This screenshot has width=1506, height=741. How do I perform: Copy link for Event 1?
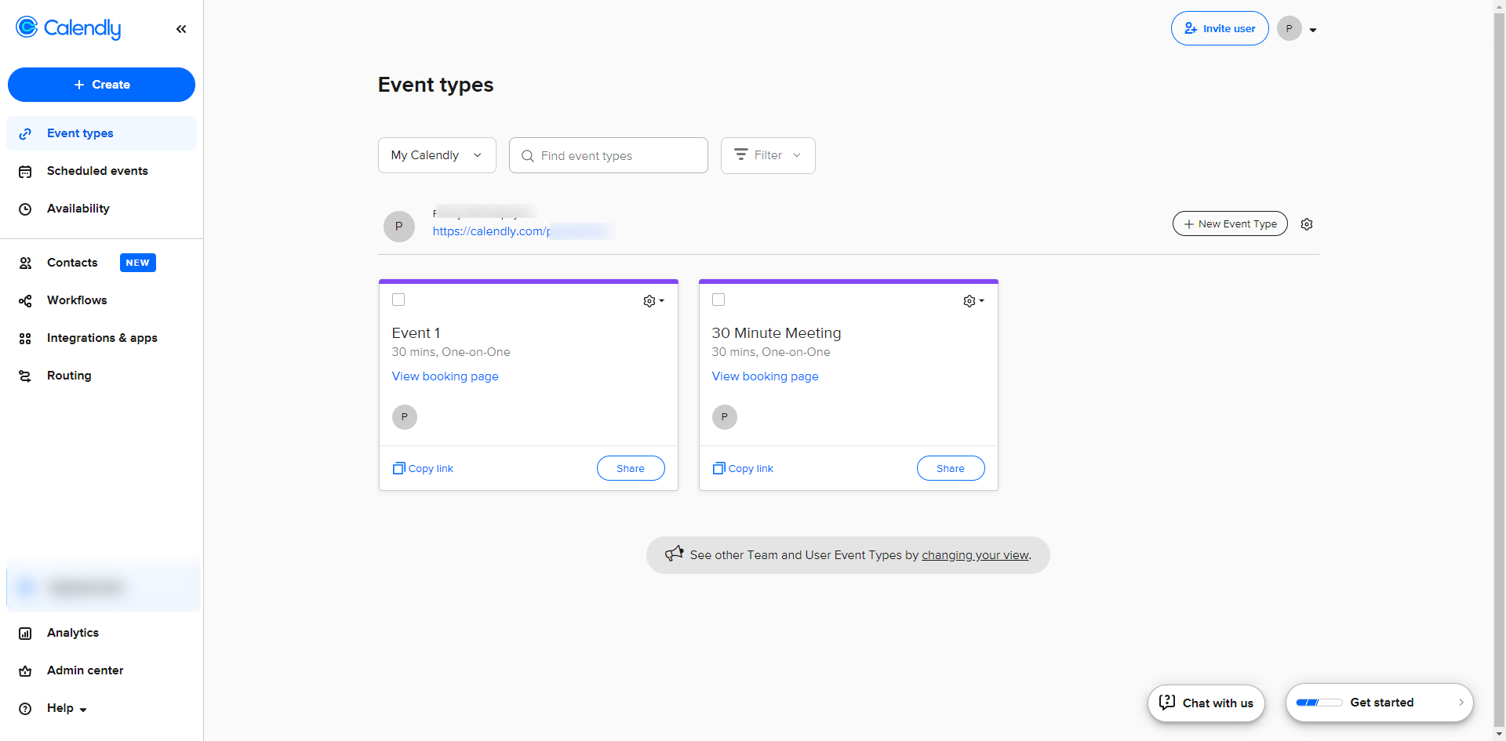[423, 468]
